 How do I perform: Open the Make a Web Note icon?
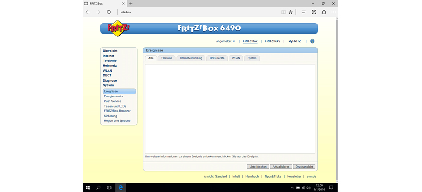(313, 12)
